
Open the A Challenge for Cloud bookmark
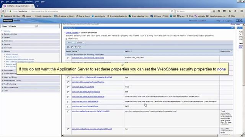pyautogui.click(x=64, y=16)
